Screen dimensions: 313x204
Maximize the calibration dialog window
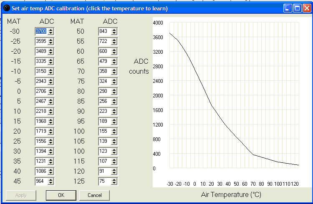[x=297, y=8]
